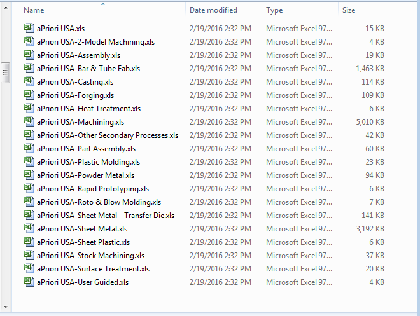This screenshot has width=420, height=316.
Task: Sort files by Type column header
Action: [x=274, y=10]
